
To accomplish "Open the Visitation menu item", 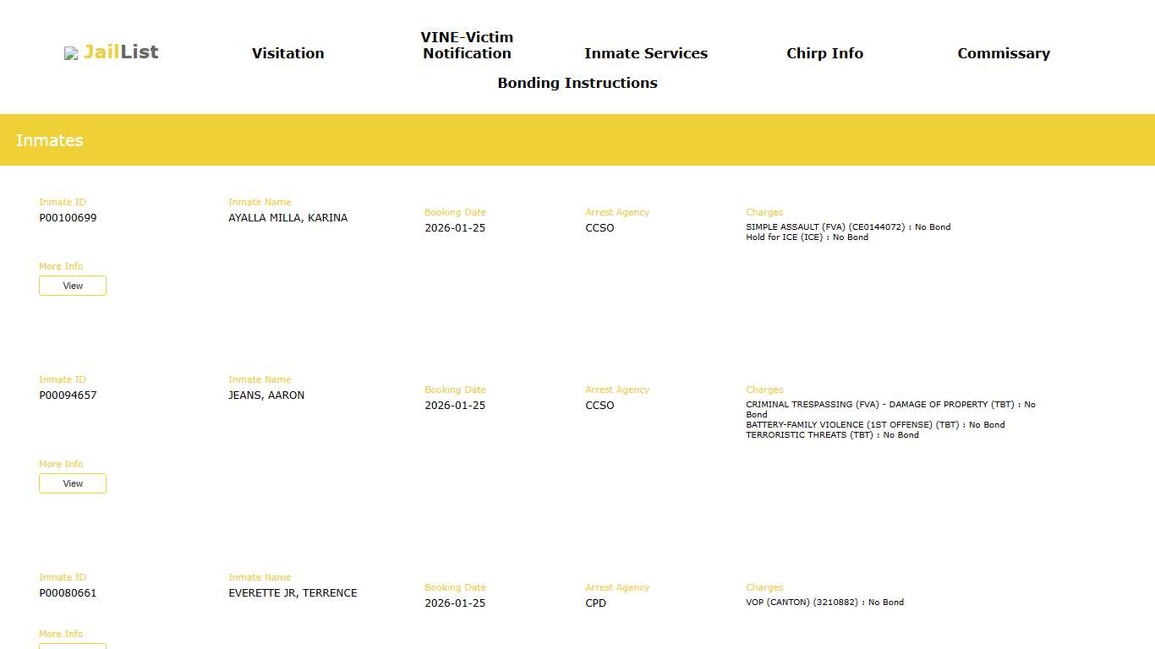I will 287,53.
